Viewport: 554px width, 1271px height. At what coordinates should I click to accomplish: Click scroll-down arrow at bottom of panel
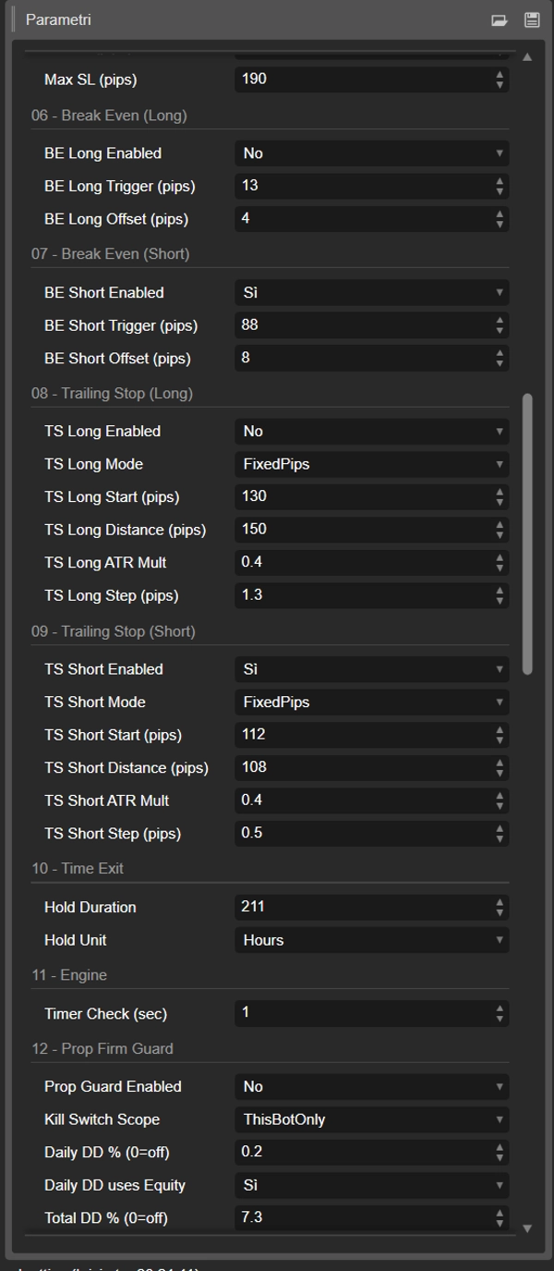click(527, 1228)
